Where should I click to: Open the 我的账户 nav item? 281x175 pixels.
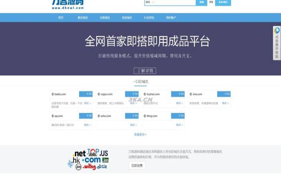pos(171,17)
